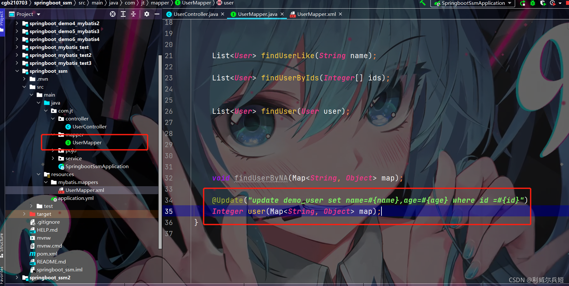Close the UserMapper.java tab
Viewport: 569px width, 286px height.
[x=282, y=14]
